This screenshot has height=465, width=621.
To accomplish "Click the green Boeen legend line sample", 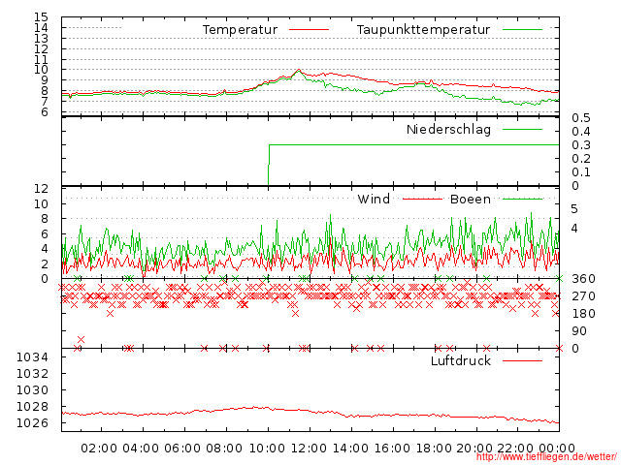I will click(522, 199).
